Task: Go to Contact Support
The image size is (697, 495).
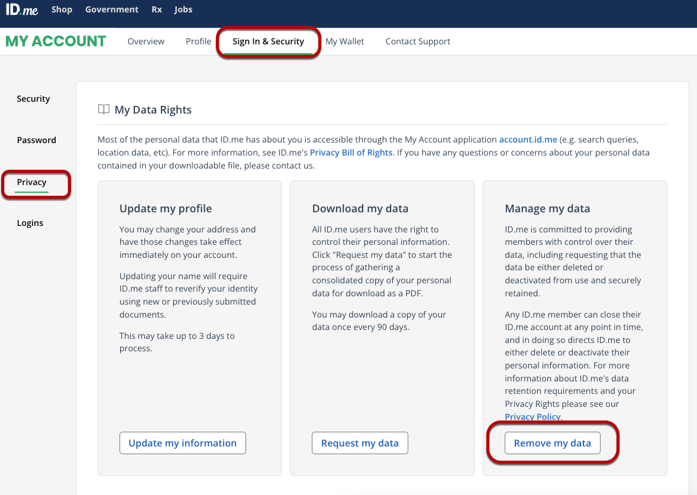Action: click(x=418, y=41)
